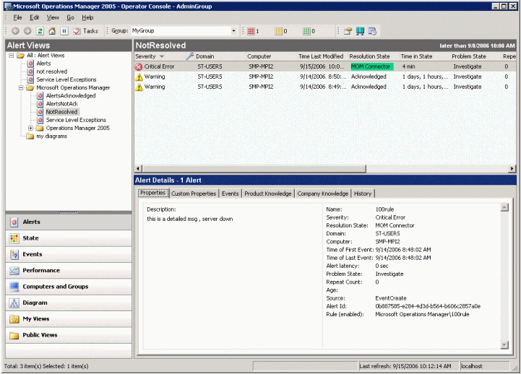Open the My Views navigation button
This screenshot has width=521, height=374.
[x=69, y=319]
